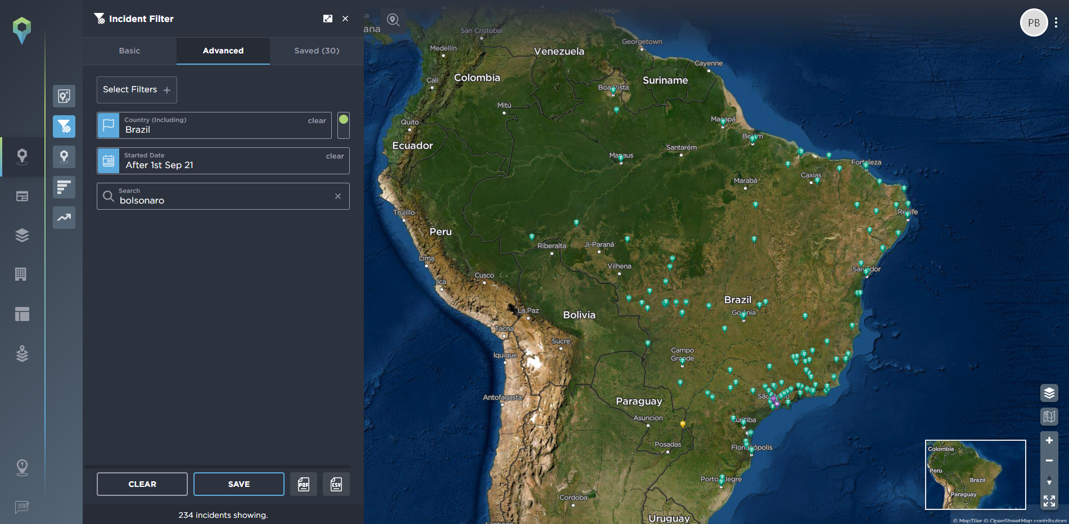
Task: Open the PB user avatar
Action: pyautogui.click(x=1034, y=22)
